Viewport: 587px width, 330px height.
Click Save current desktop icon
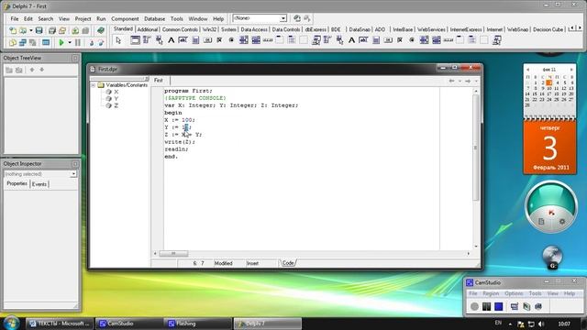297,18
